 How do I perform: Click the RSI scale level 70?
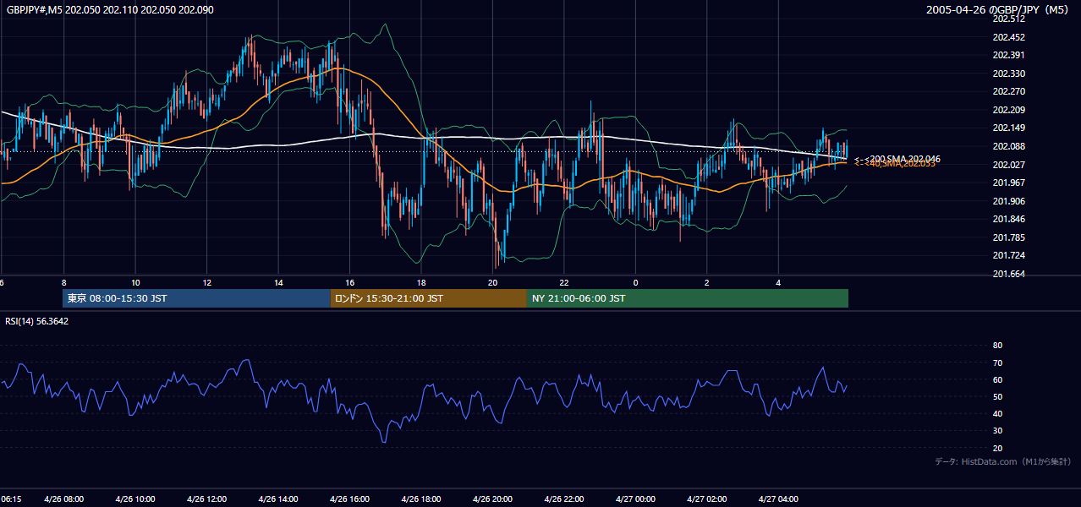997,363
